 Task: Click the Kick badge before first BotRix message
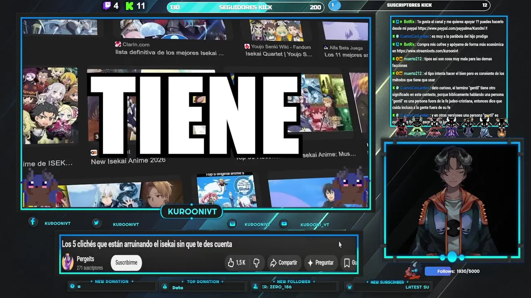(x=394, y=22)
